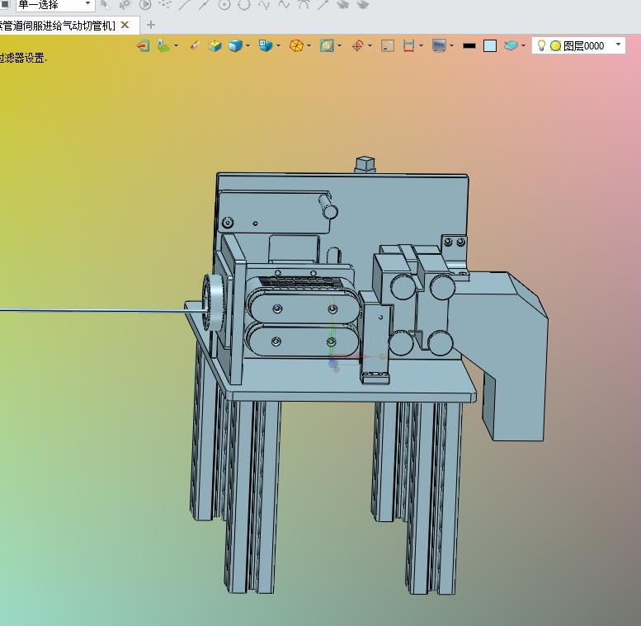Expand the 图层0000 layer dropdown

pyautogui.click(x=618, y=45)
